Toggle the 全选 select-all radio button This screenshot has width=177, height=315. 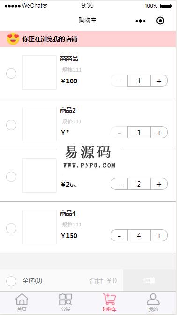[11, 281]
